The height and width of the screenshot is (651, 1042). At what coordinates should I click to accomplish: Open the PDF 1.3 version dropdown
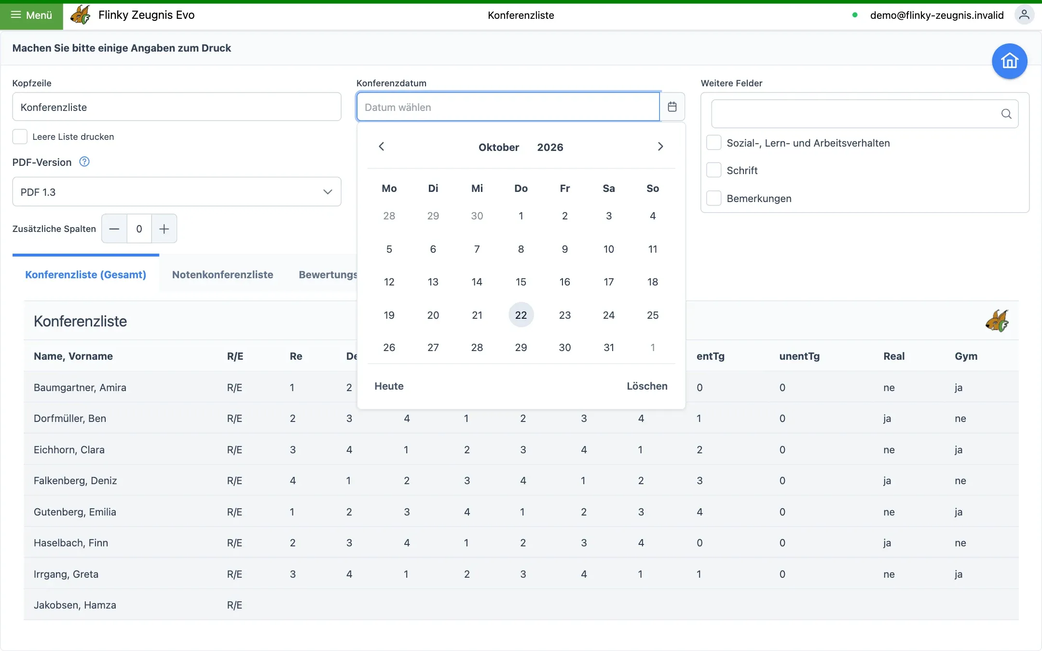click(177, 192)
